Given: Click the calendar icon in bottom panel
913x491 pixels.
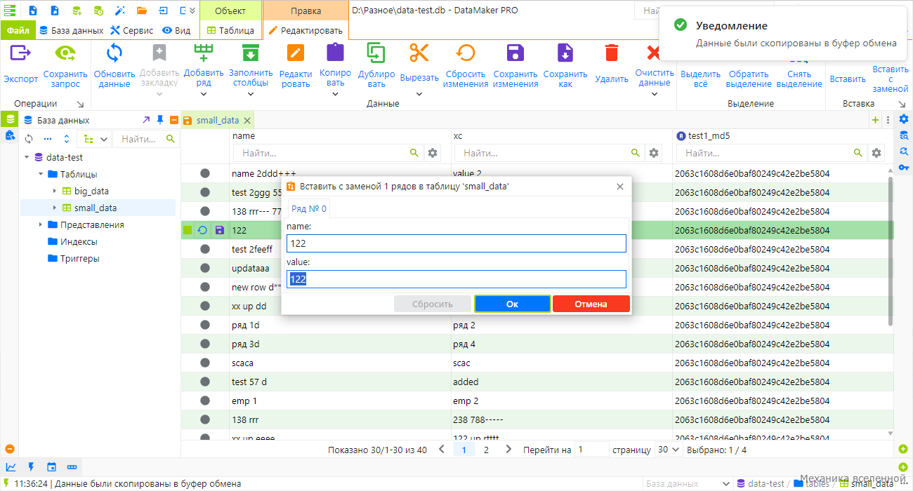Looking at the screenshot, I should (x=51, y=466).
